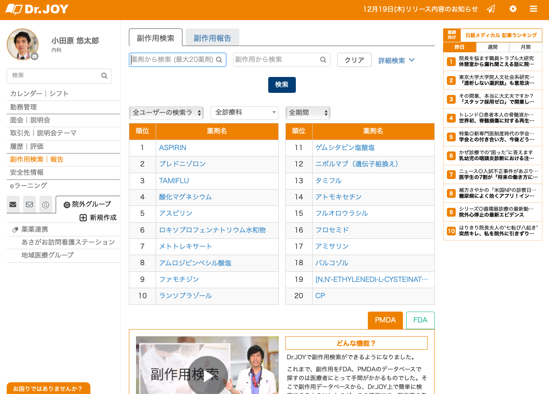The width and height of the screenshot is (549, 394).
Task: Open the 全期間 period dropdown
Action: 308,113
